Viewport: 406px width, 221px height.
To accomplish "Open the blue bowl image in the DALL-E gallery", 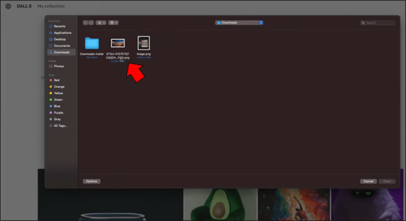I will tap(110, 204).
